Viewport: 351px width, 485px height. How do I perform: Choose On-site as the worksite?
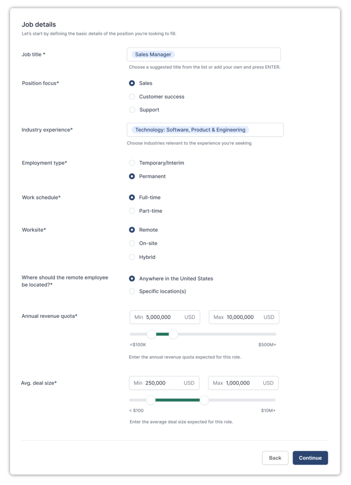click(x=132, y=243)
